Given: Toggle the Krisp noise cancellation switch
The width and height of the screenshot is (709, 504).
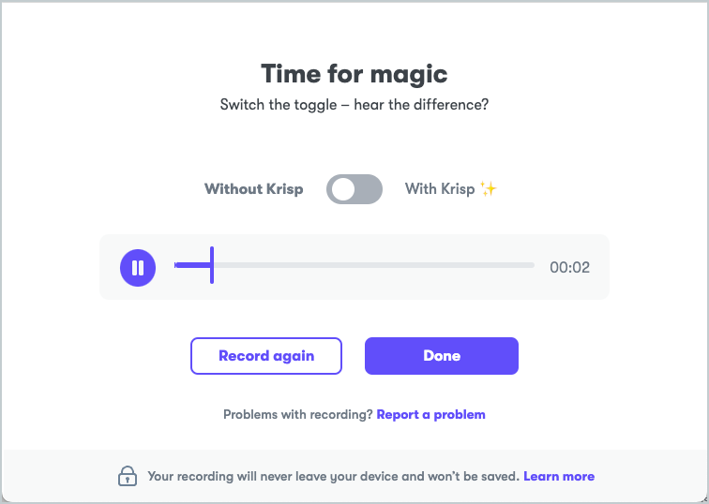Looking at the screenshot, I should click(354, 189).
